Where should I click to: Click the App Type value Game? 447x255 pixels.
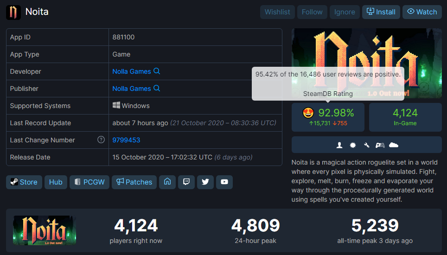(121, 54)
